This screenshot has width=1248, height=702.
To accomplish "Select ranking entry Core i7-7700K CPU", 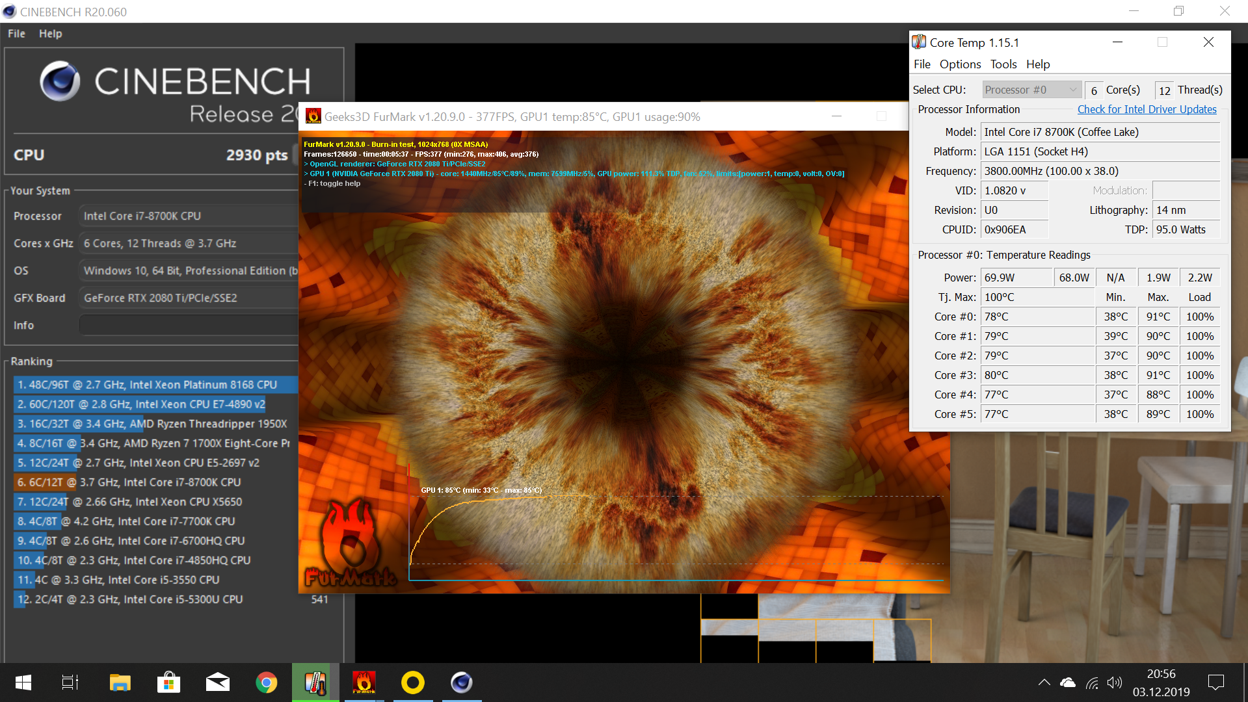I will point(155,521).
